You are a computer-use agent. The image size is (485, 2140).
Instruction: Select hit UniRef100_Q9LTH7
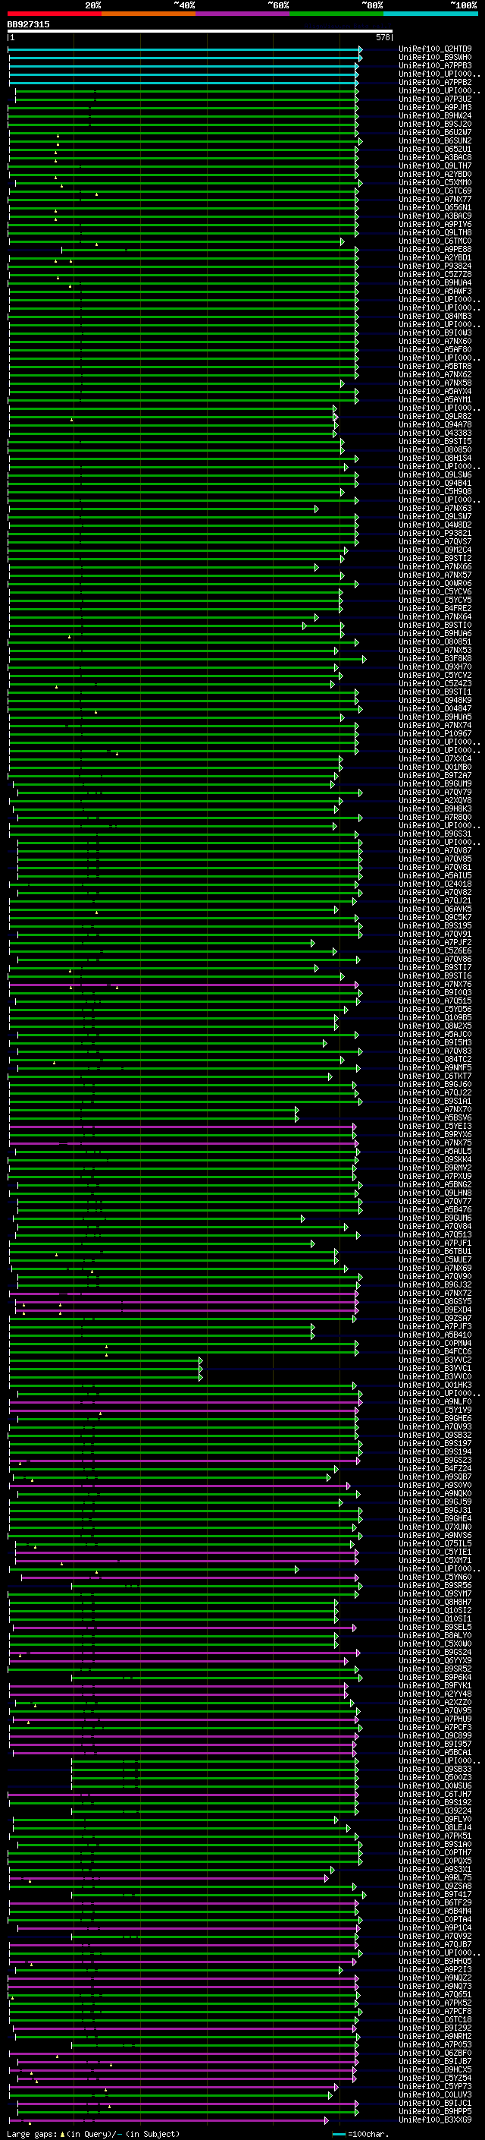pyautogui.click(x=435, y=165)
